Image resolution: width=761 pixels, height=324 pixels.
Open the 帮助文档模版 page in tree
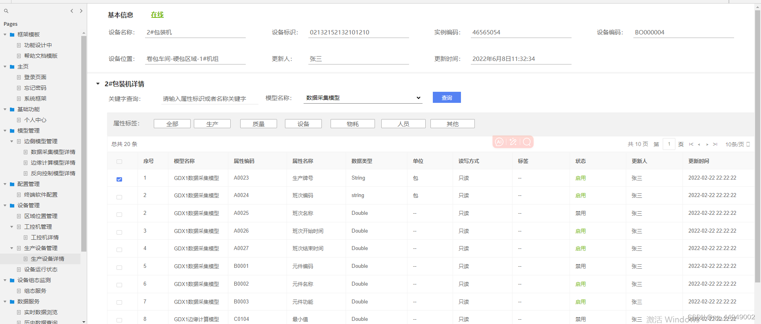tap(41, 56)
